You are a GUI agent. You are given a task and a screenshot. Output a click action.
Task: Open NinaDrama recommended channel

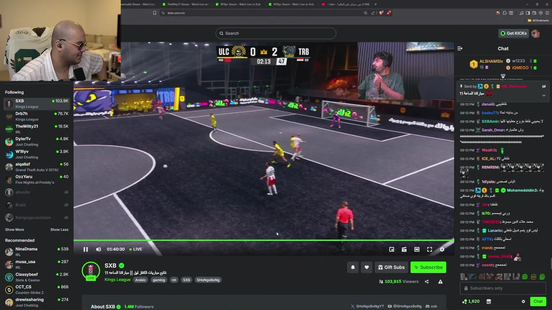pos(37,251)
